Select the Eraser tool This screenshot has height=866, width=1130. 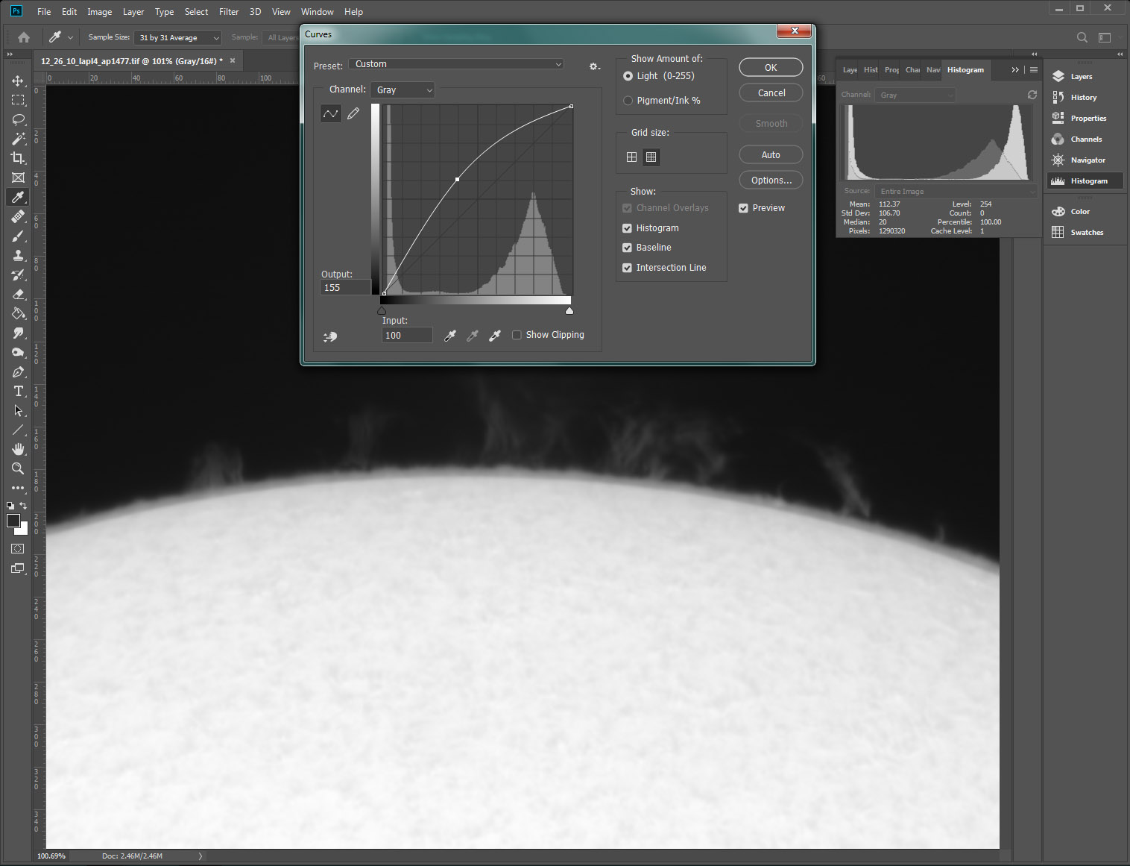point(18,294)
